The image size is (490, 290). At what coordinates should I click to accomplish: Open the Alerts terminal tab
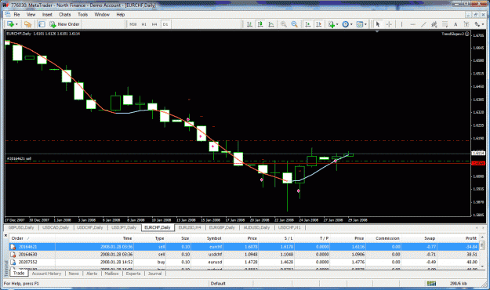92,274
